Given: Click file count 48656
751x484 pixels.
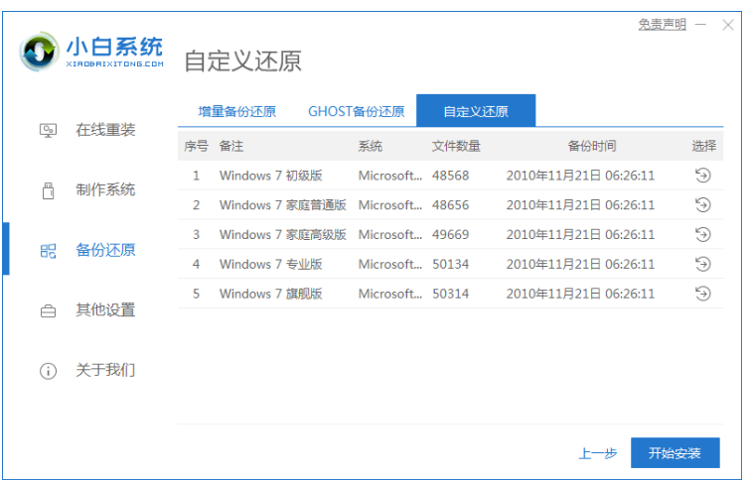Looking at the screenshot, I should coord(450,205).
